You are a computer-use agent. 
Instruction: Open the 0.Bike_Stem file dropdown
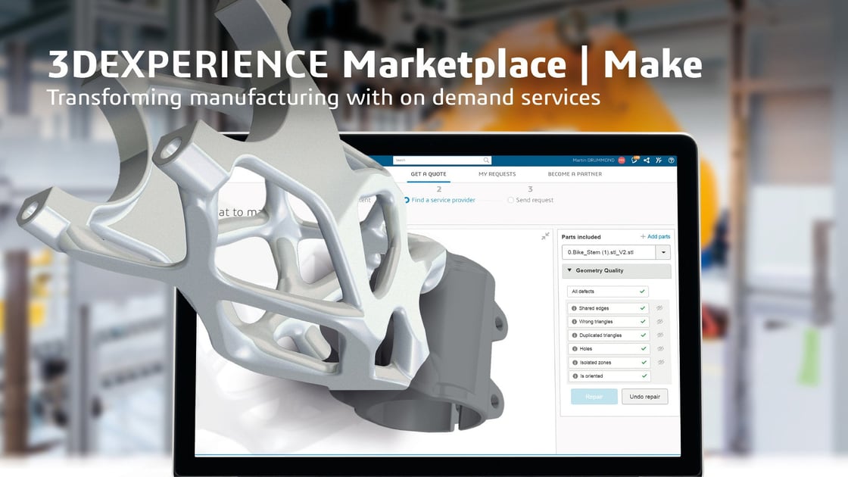pos(662,252)
